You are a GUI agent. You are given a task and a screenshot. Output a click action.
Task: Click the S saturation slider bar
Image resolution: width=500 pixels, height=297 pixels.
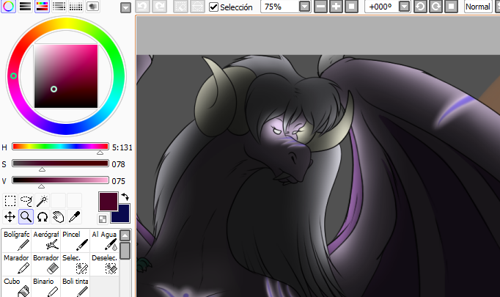click(x=60, y=164)
